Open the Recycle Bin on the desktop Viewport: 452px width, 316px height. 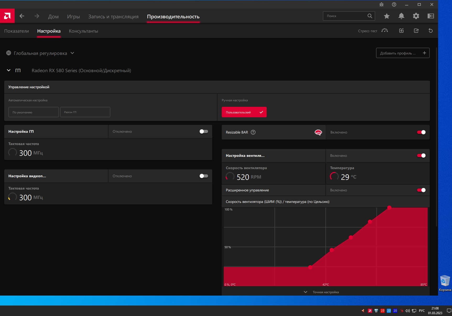click(x=445, y=283)
